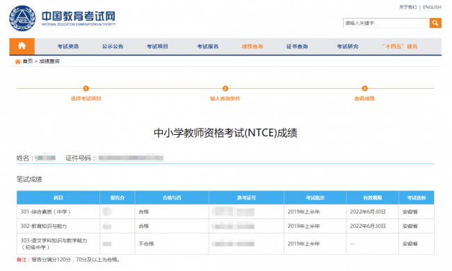Click 成绩查询 in the breadcrumb
Screen dimensions: 452x271
tap(49, 61)
